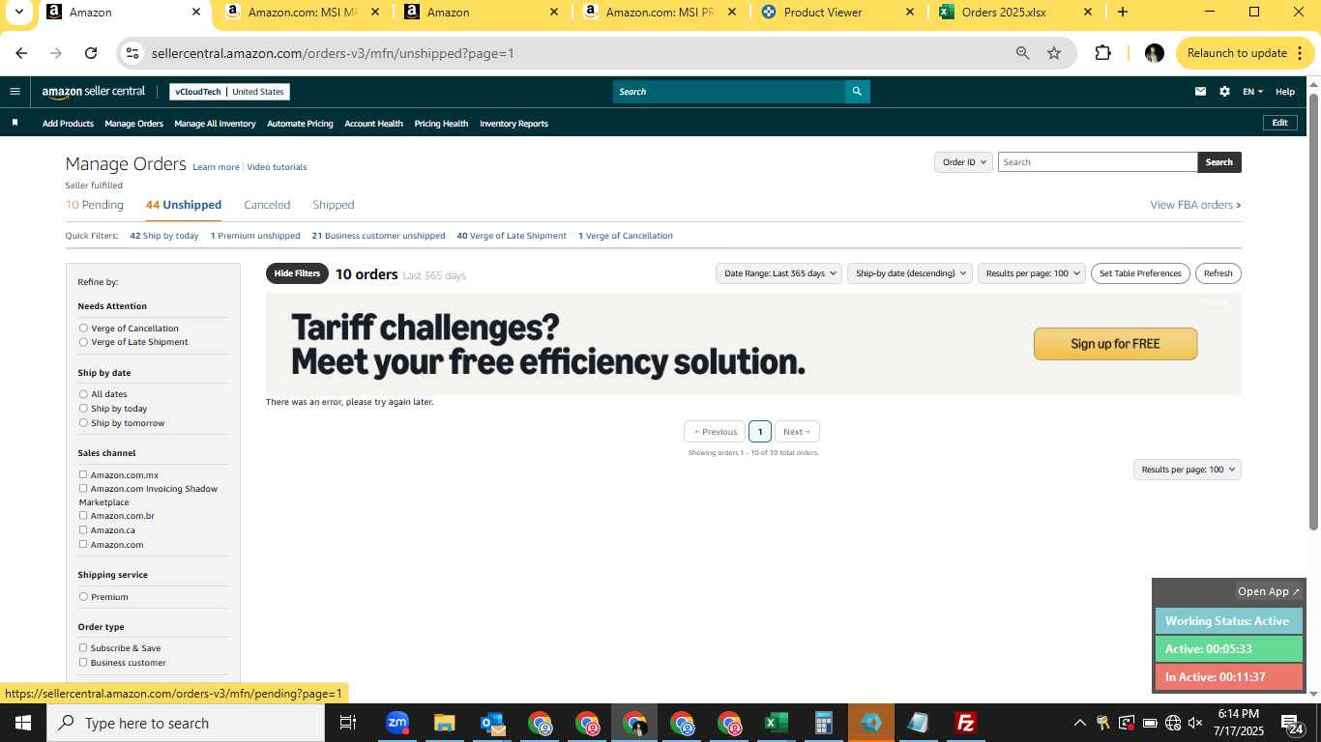The image size is (1321, 742).
Task: Click the Set Table Preferences button
Action: [x=1140, y=273]
